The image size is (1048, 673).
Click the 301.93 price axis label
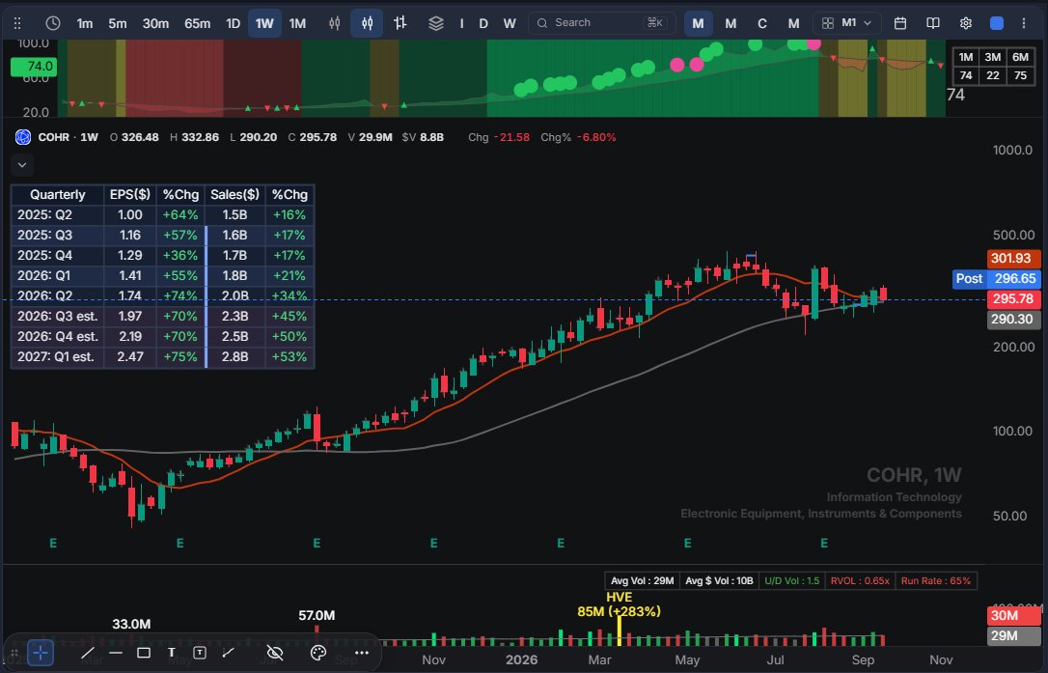pyautogui.click(x=1013, y=258)
